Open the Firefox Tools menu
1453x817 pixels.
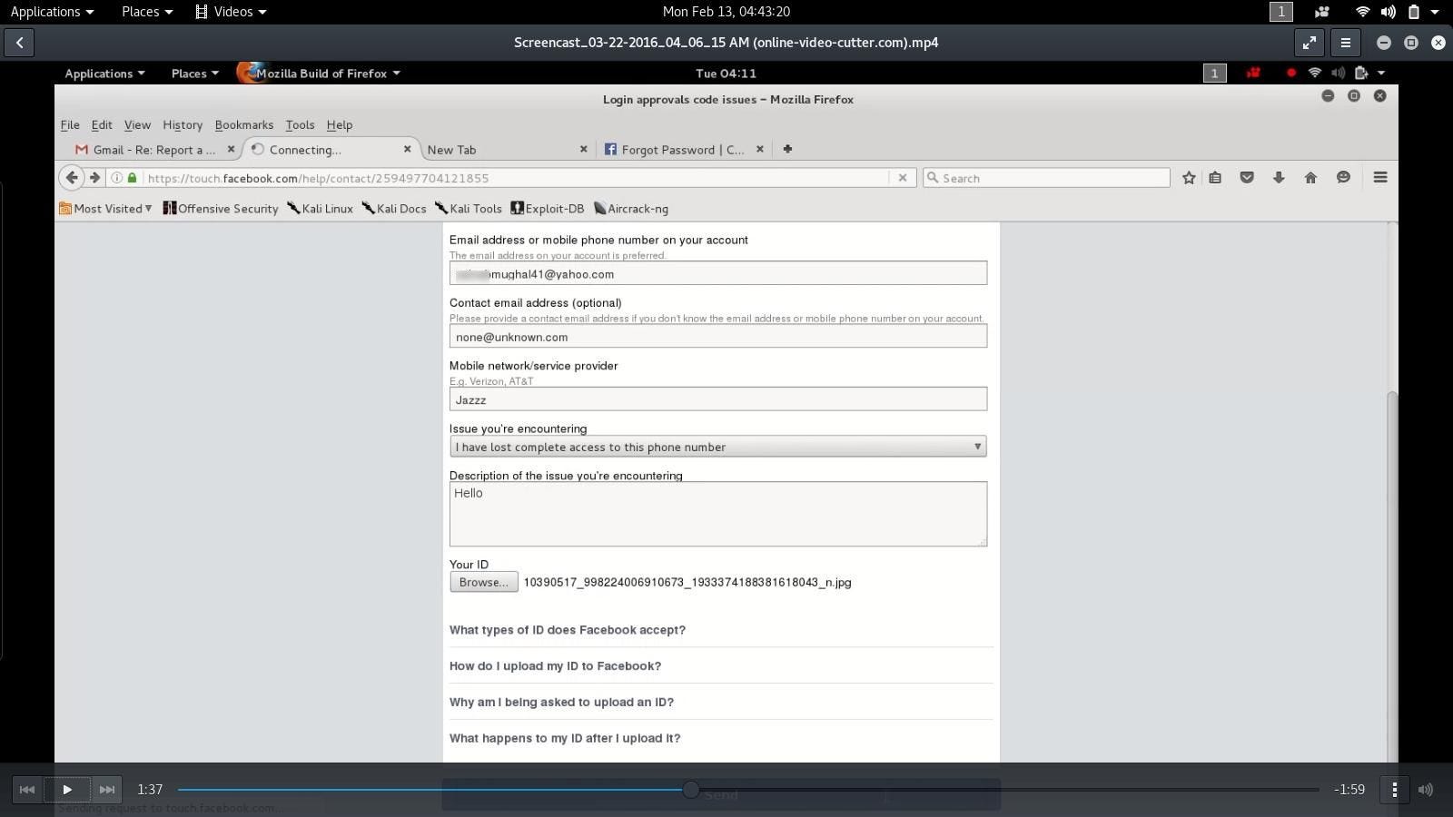[300, 125]
